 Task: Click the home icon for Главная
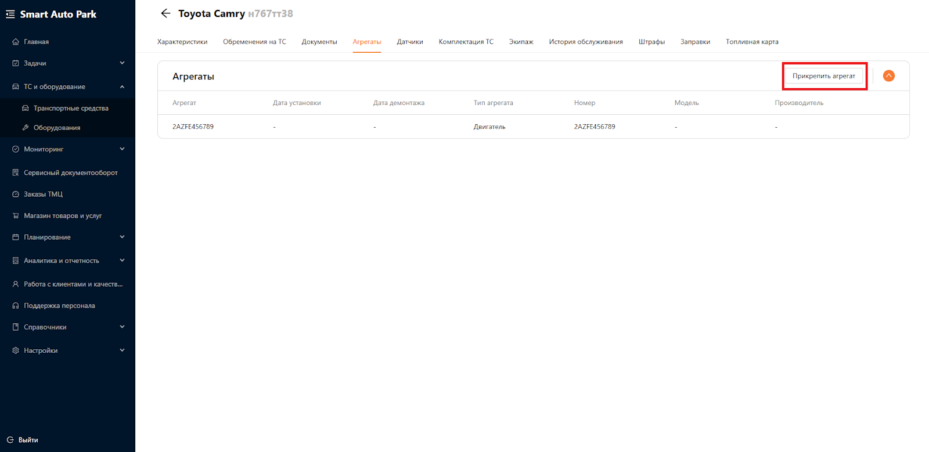tap(16, 42)
